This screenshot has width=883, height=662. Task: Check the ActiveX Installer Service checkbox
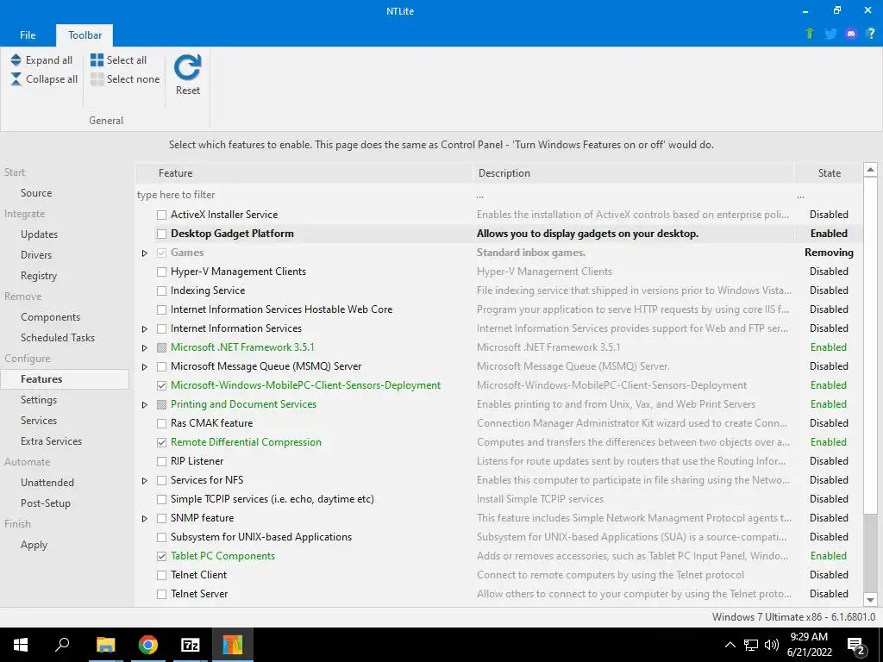[161, 215]
